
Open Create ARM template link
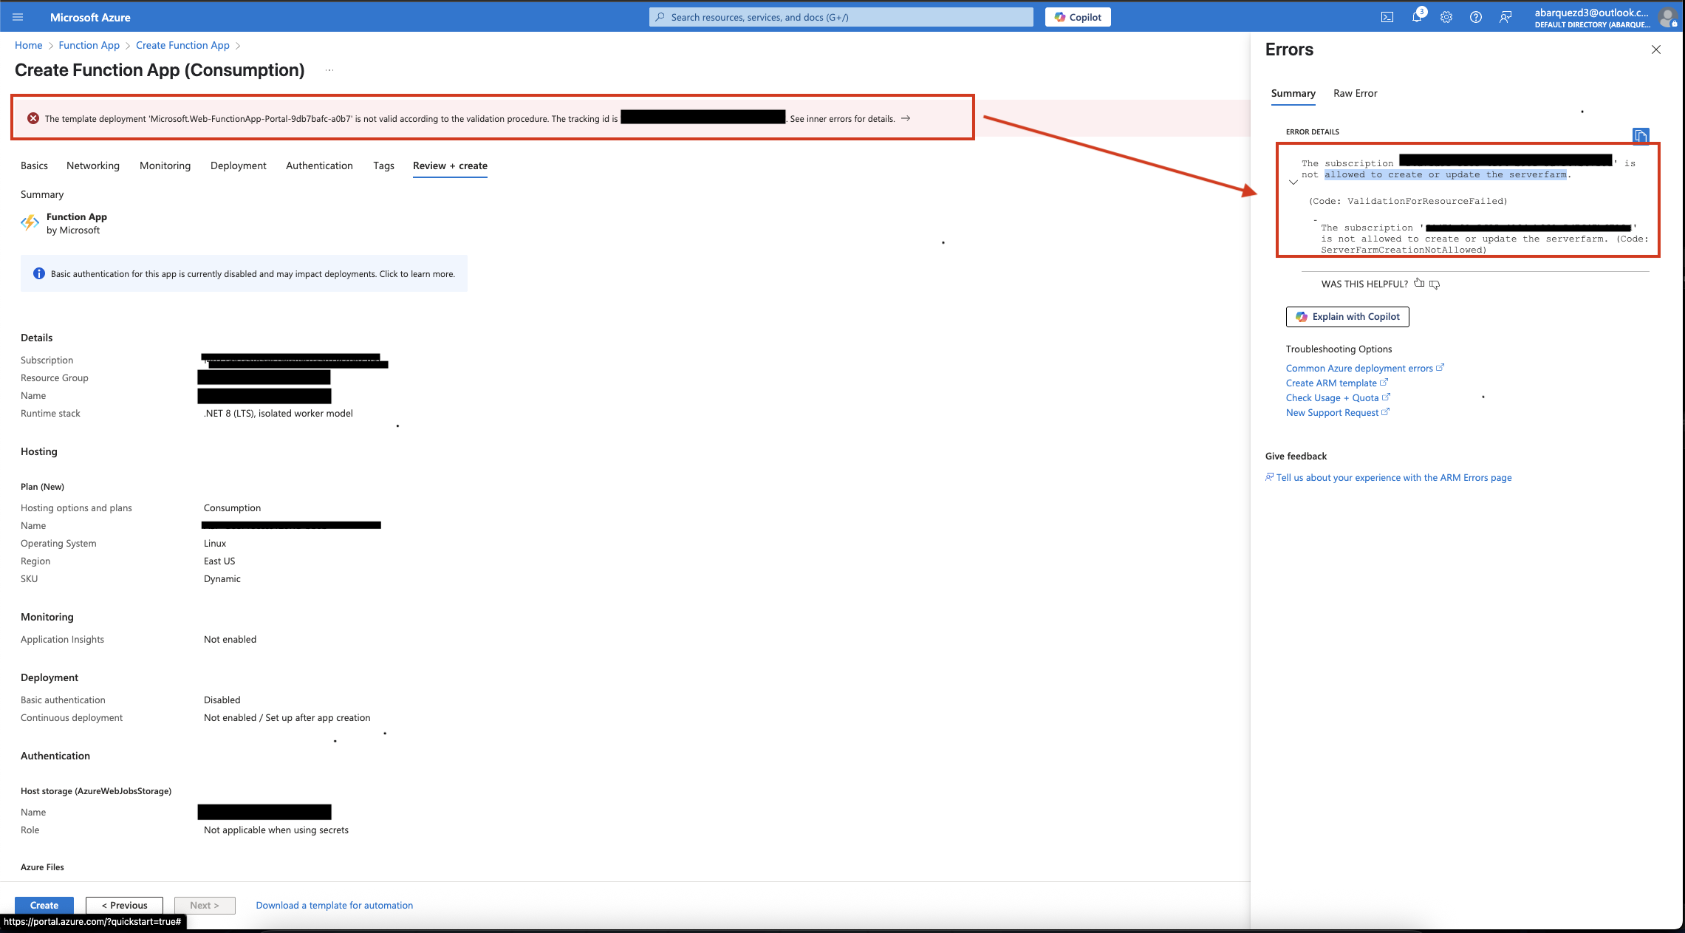1336,383
